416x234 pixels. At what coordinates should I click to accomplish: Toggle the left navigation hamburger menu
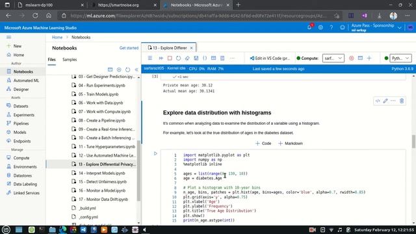click(x=8, y=37)
